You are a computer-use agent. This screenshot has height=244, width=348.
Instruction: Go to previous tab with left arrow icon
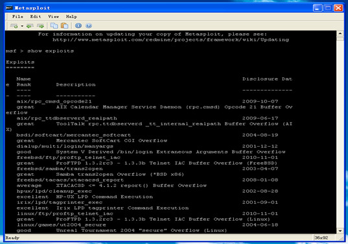click(30, 26)
